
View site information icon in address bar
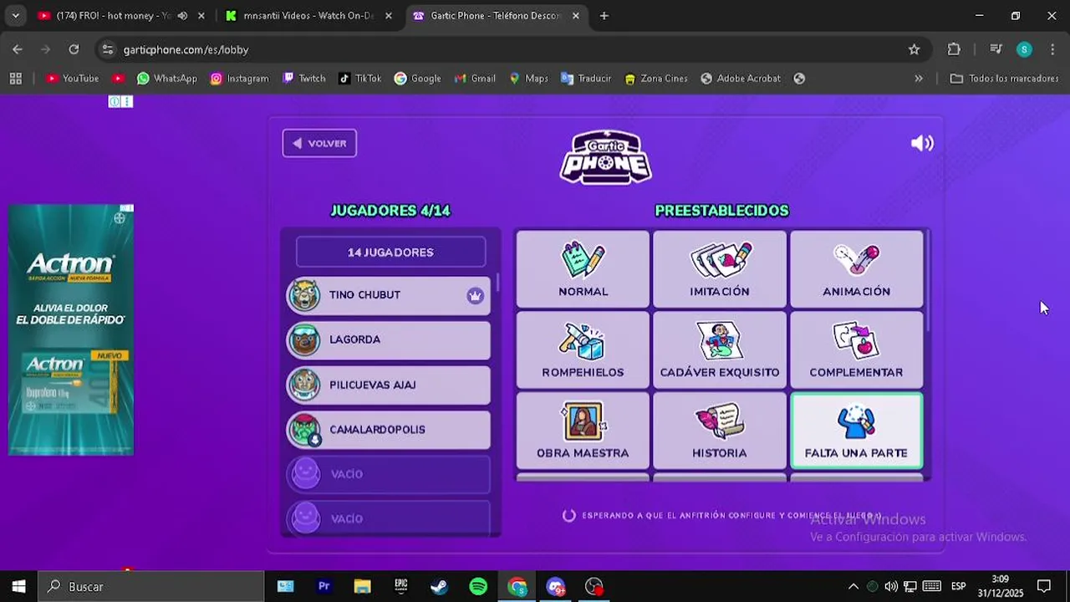(x=107, y=49)
